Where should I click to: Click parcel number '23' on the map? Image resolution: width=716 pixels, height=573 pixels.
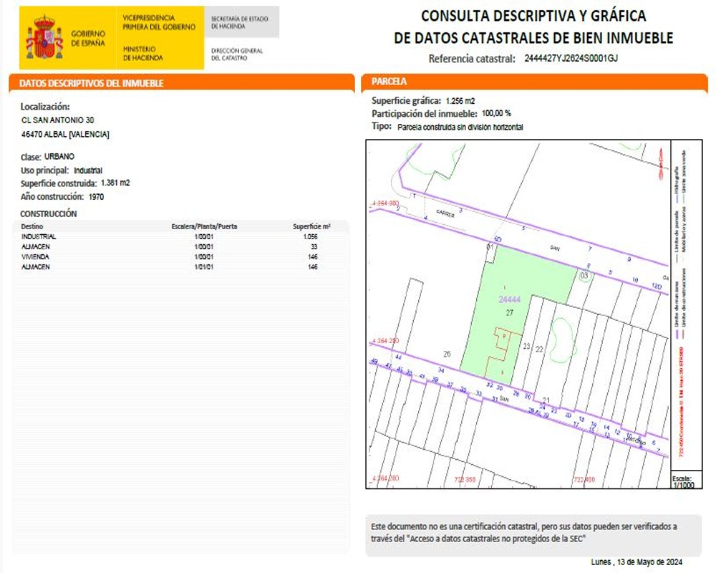(526, 347)
